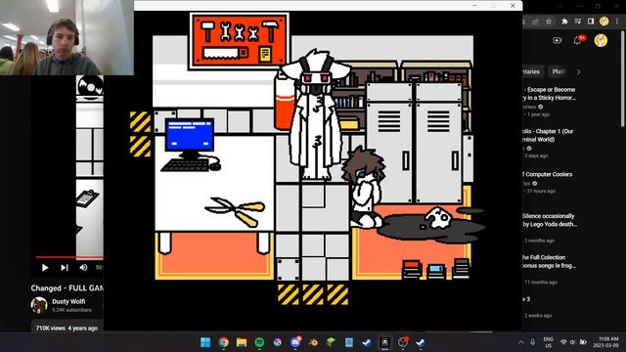Open the Steam icon at the taskbar's end
626x352 pixels.
pos(421,342)
